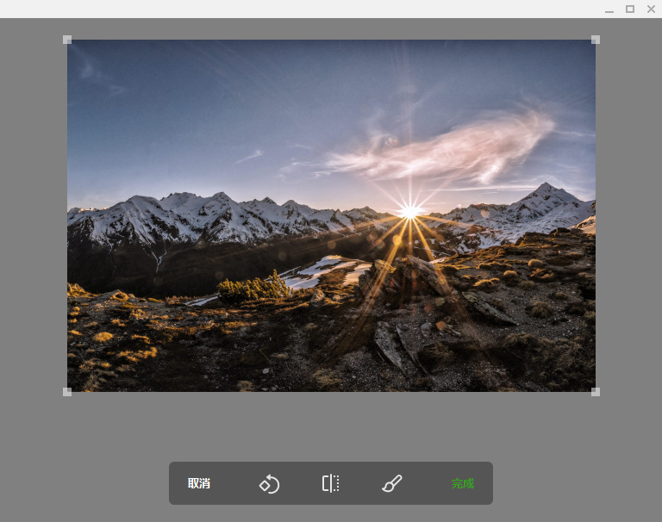Flip the image horizontally with mirror icon
662x522 pixels.
click(331, 483)
